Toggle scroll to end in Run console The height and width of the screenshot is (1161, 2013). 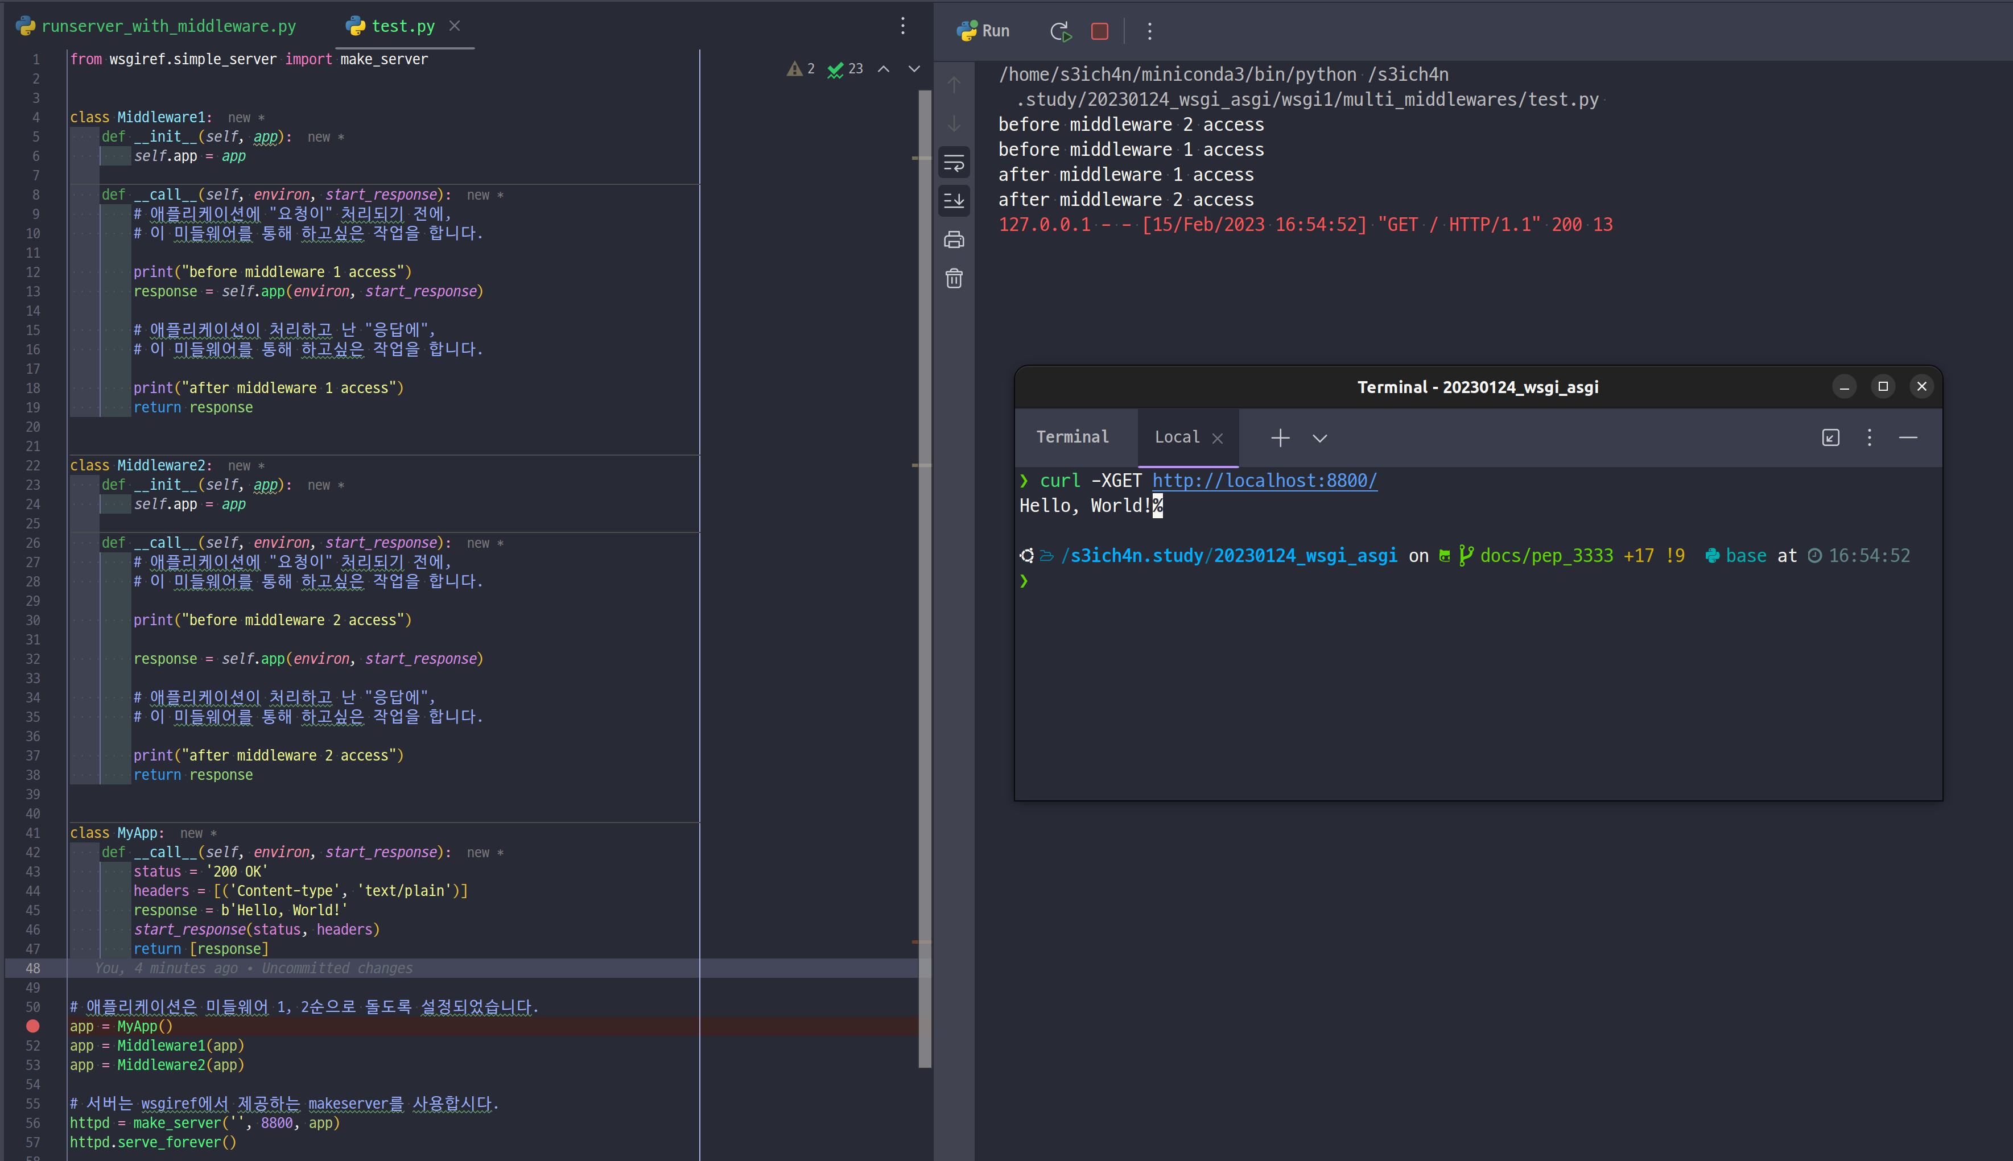point(954,201)
